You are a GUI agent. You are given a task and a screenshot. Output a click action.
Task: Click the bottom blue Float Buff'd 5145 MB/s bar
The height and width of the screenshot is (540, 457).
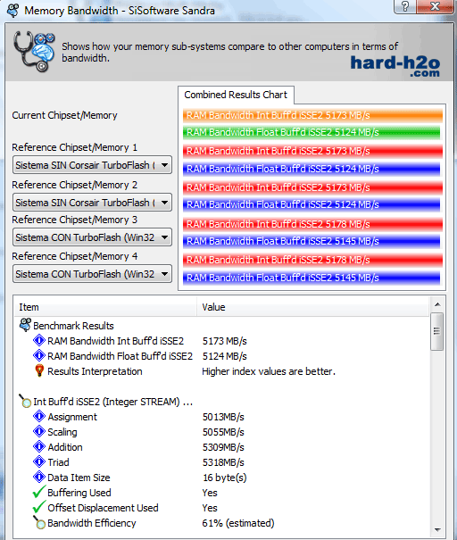point(312,278)
